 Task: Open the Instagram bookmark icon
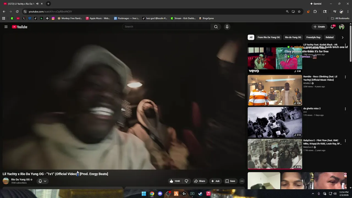[53, 18]
